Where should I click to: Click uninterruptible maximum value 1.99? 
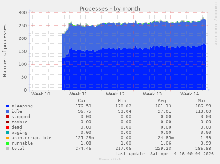point(206,138)
